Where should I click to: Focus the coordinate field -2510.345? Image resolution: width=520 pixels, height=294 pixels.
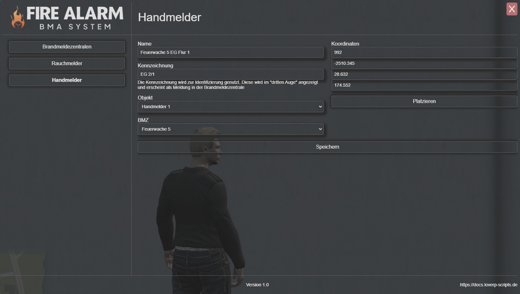click(424, 63)
